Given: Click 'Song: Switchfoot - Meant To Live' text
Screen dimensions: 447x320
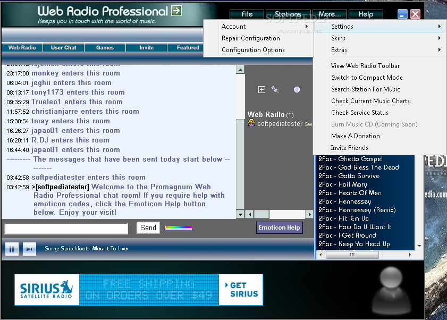Looking at the screenshot, I should (x=86, y=249).
